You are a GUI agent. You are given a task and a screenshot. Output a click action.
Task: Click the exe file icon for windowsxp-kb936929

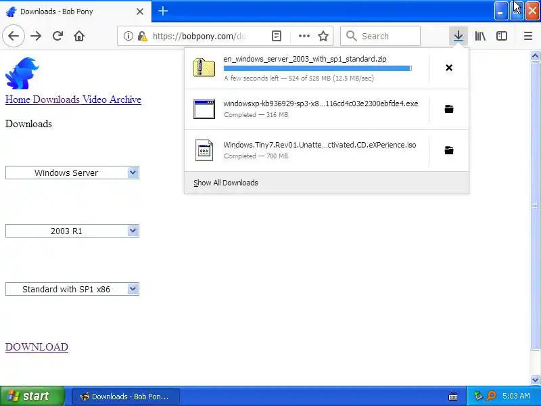[204, 109]
